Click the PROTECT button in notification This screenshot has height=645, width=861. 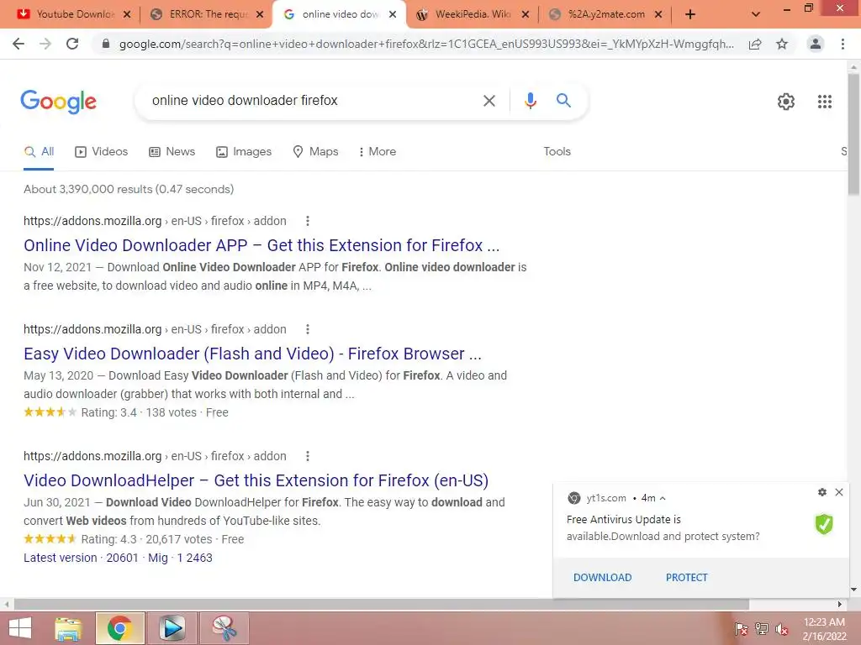686,578
